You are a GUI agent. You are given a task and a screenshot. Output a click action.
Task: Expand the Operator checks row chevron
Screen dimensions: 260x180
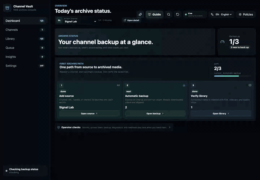170,127
